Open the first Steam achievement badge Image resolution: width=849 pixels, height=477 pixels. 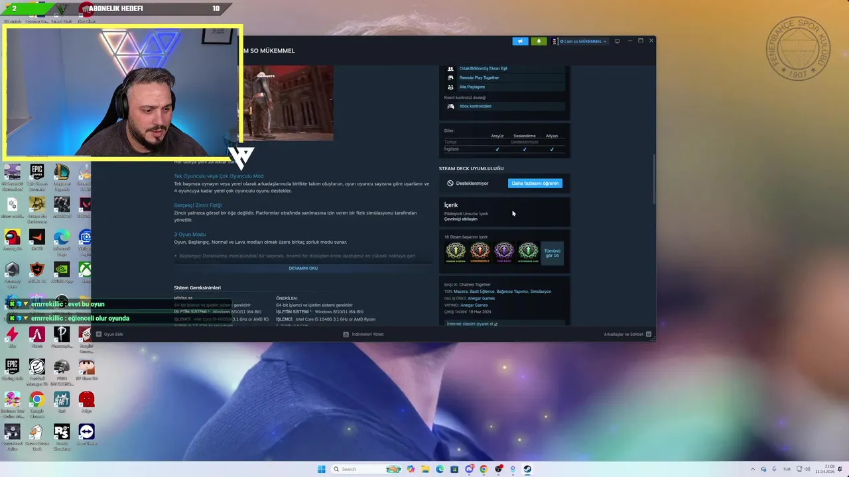point(456,252)
